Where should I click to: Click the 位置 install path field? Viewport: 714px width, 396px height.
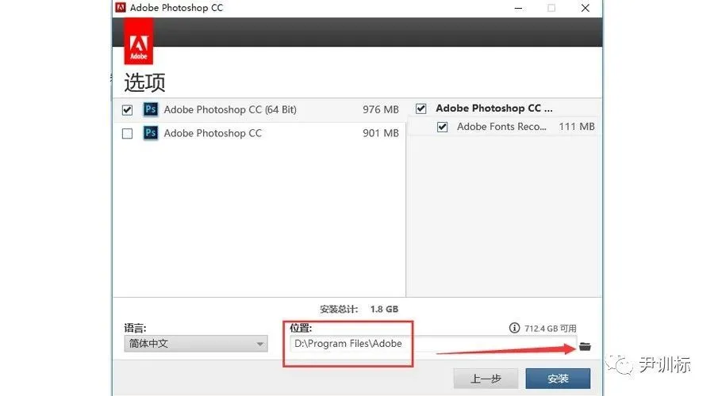[432, 344]
